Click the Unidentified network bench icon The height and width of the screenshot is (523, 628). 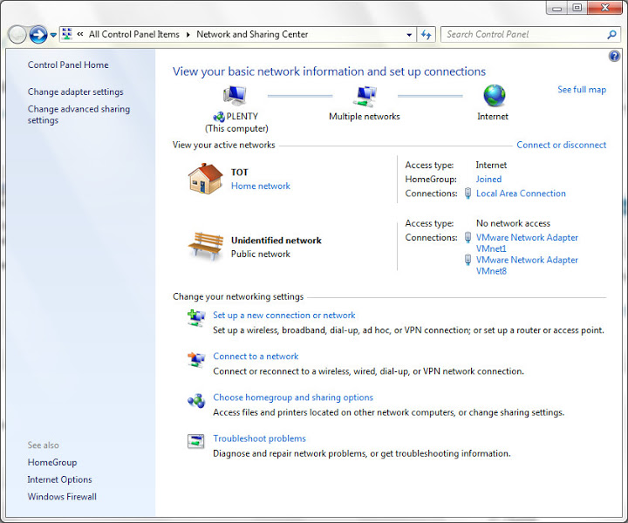click(206, 245)
